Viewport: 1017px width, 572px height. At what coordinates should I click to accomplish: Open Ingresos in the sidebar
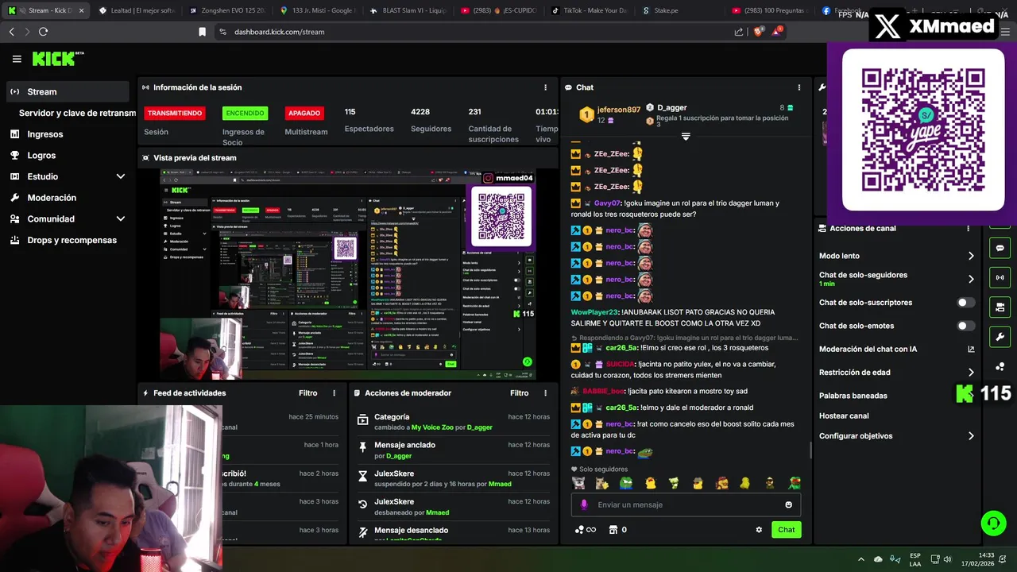[x=44, y=134]
